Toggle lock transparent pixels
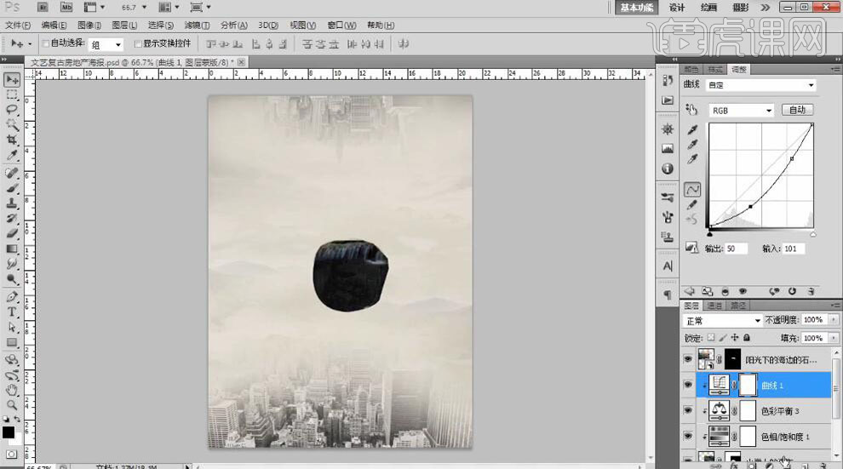843x469 pixels. [x=711, y=337]
